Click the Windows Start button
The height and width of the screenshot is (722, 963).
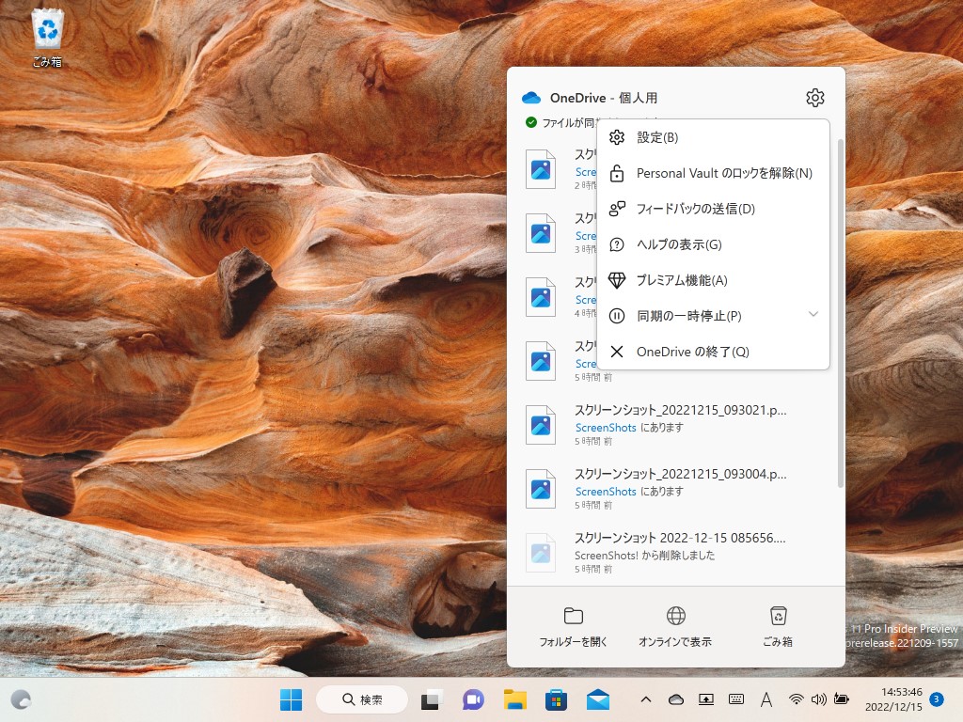pos(290,699)
